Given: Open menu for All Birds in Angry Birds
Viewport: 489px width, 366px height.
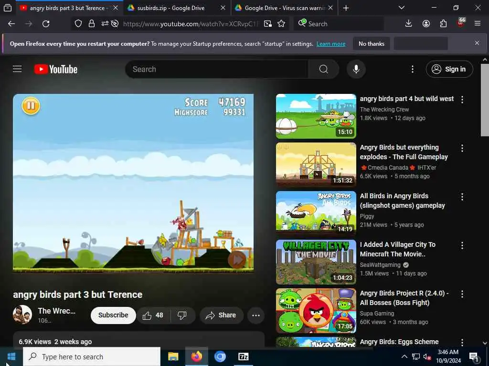Looking at the screenshot, I should [462, 197].
